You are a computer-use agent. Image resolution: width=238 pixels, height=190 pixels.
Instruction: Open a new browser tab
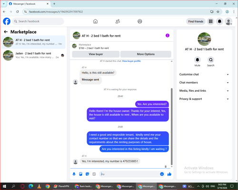tap(54, 4)
